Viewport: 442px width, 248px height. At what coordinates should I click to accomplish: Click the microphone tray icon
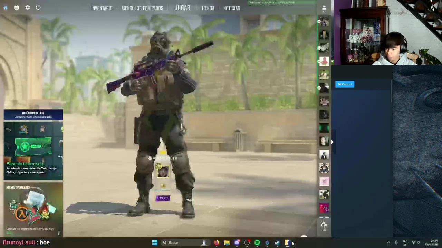(x=396, y=243)
